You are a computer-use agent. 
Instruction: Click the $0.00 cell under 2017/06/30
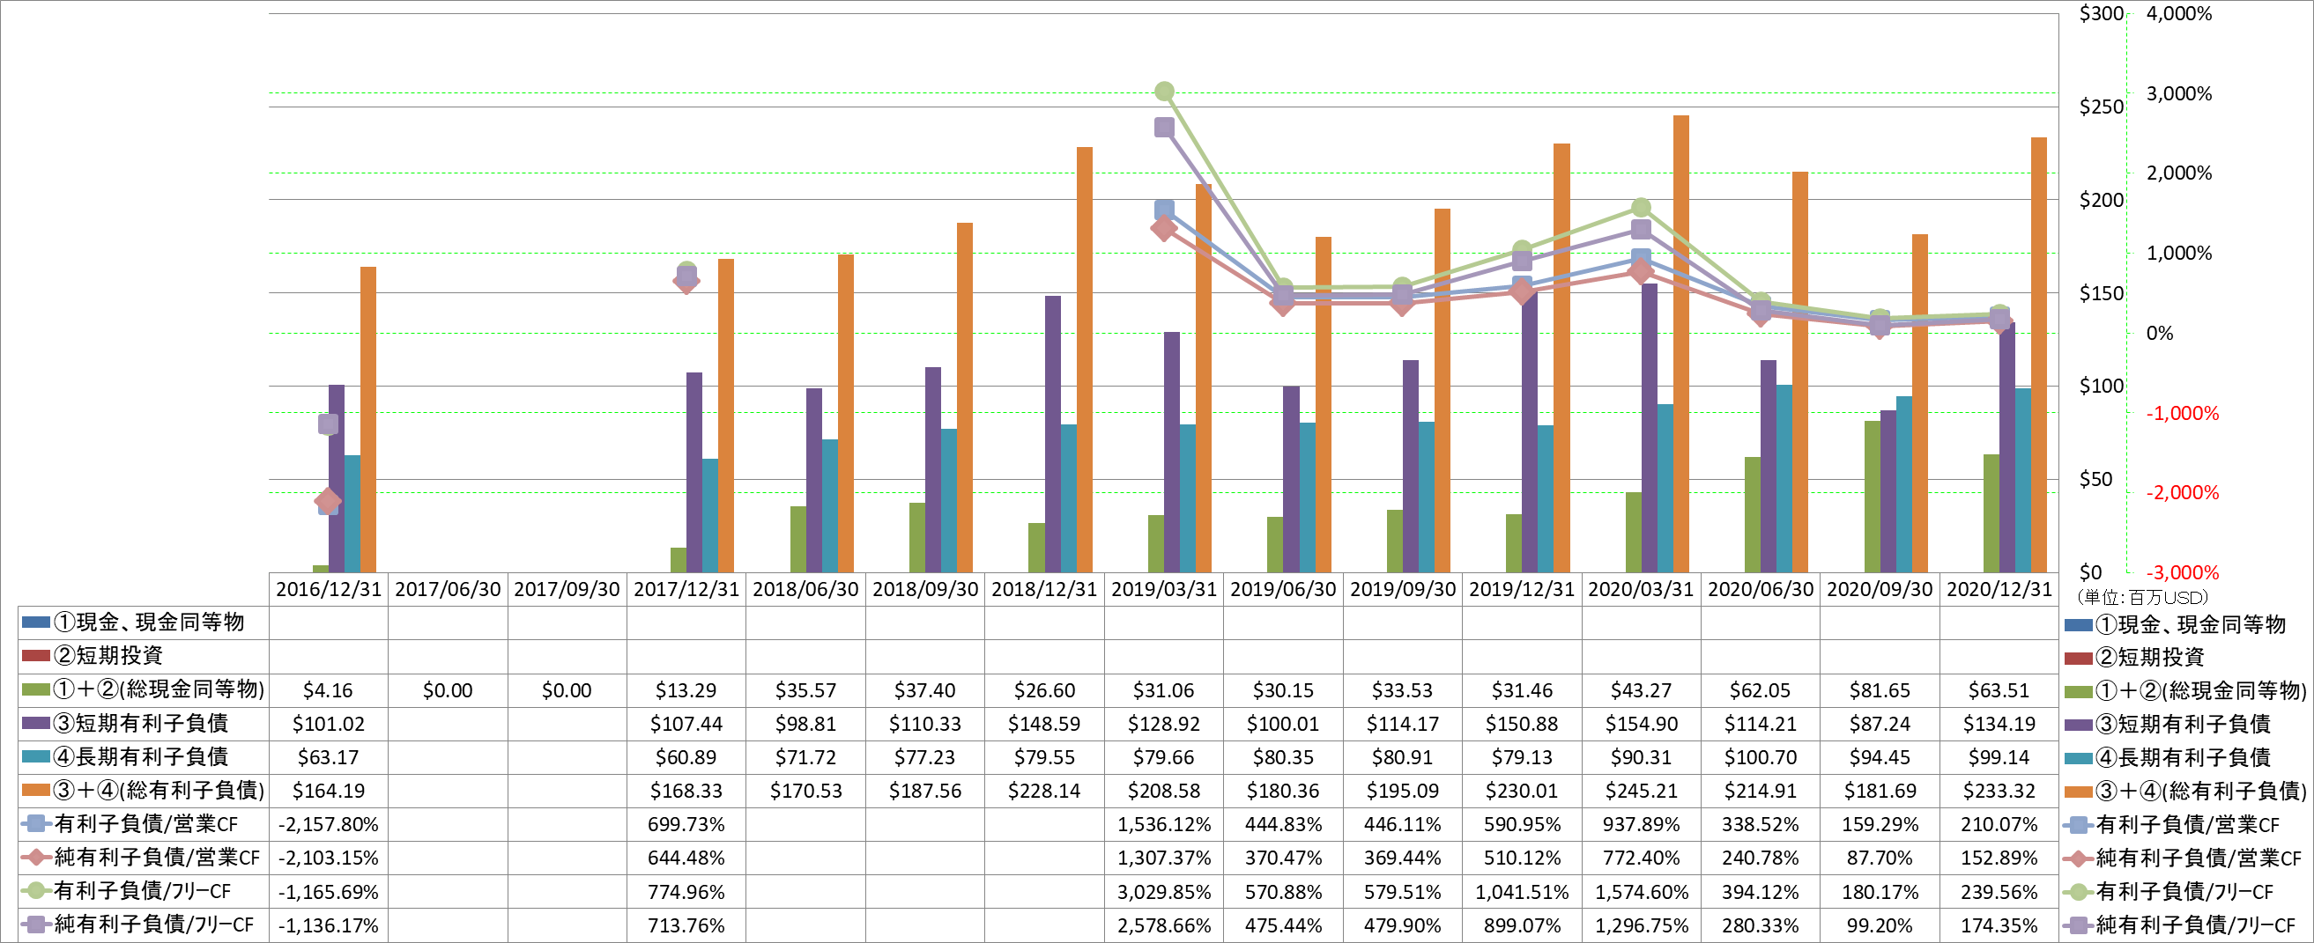pos(448,690)
